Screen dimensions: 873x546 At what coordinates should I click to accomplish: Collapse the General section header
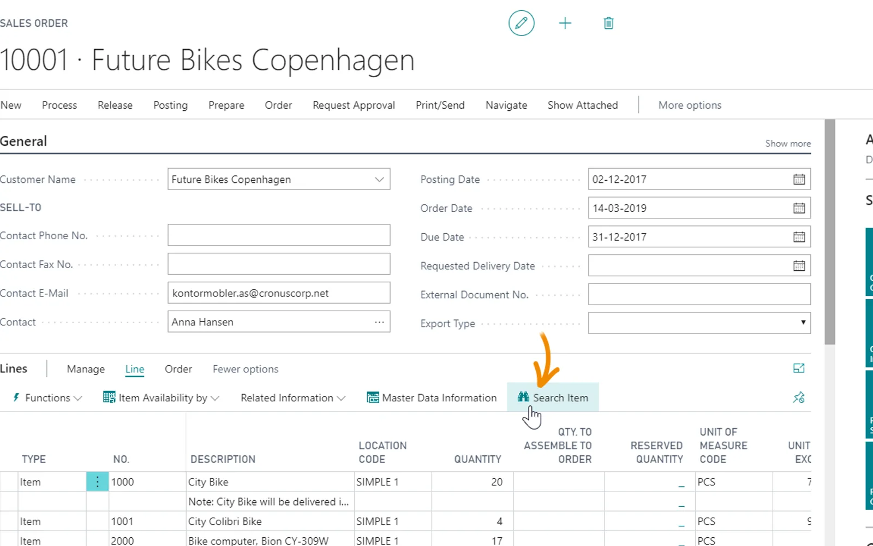[x=23, y=141]
